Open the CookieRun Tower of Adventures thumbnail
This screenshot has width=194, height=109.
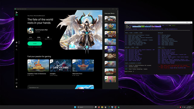[x=38, y=65]
